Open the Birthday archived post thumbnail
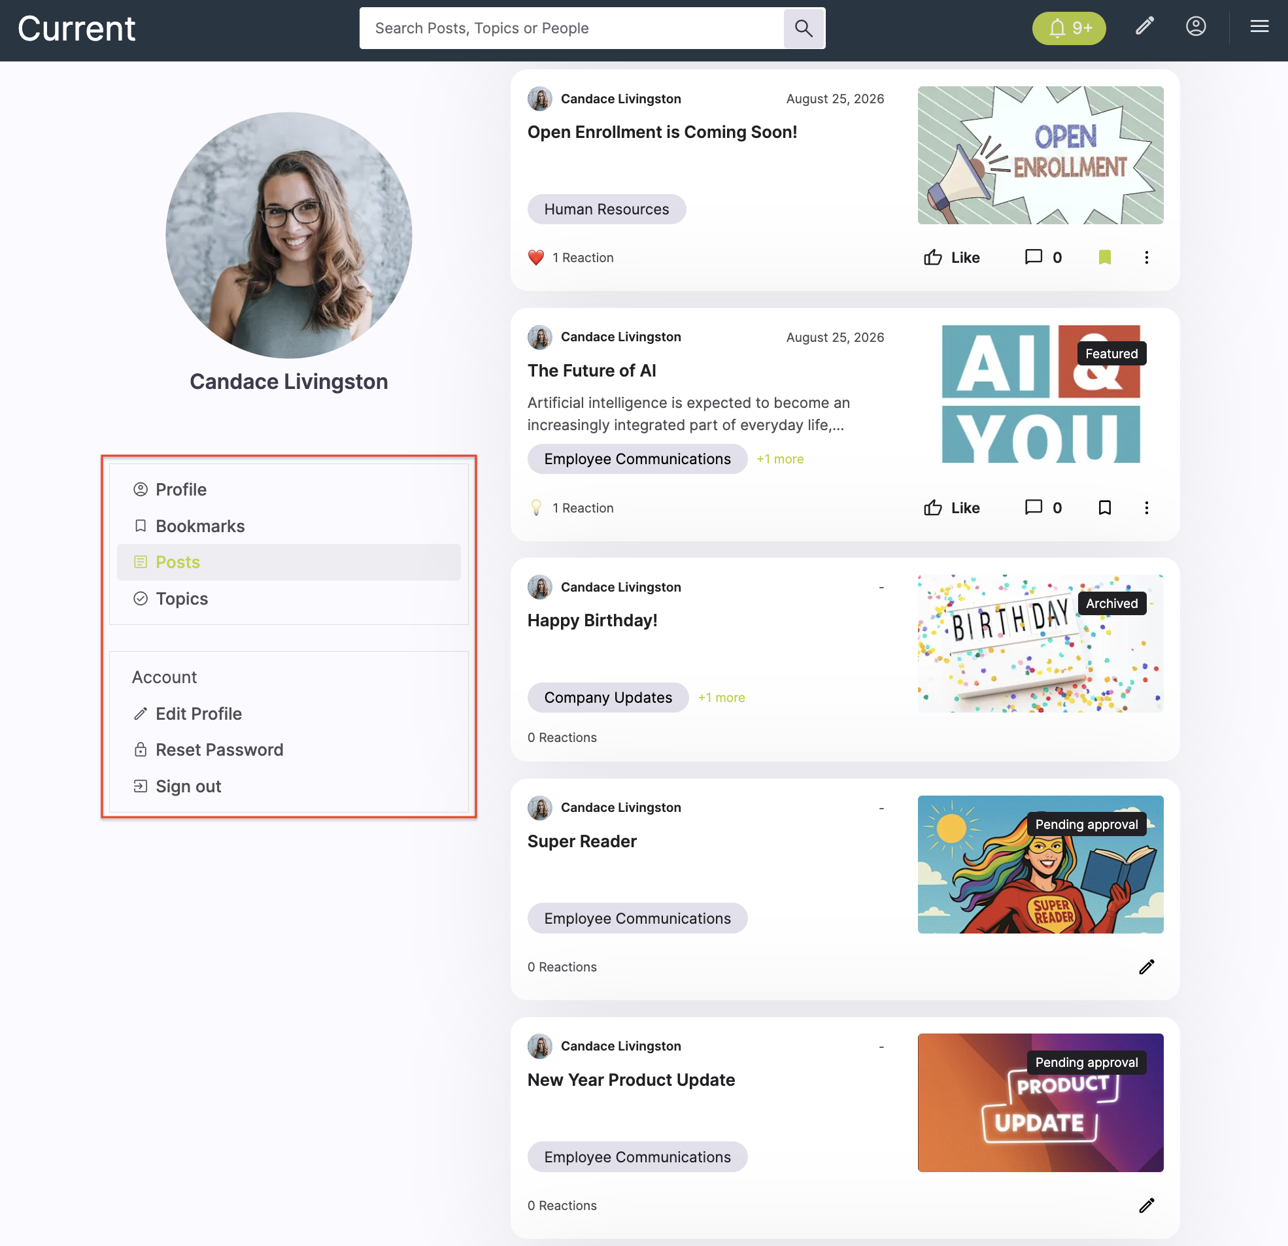This screenshot has width=1288, height=1246. [1040, 643]
